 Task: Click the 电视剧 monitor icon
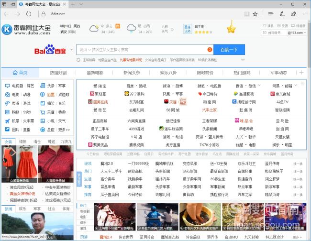(x=7, y=86)
